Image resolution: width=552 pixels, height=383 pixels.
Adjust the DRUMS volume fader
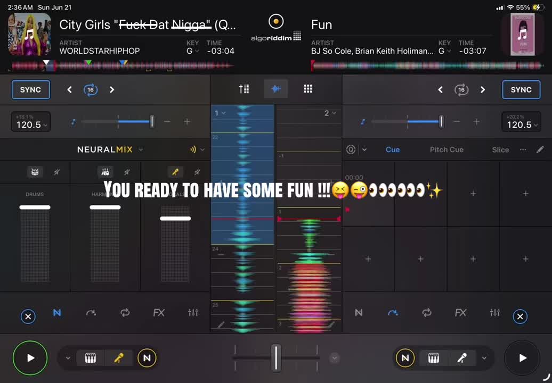pyautogui.click(x=35, y=207)
